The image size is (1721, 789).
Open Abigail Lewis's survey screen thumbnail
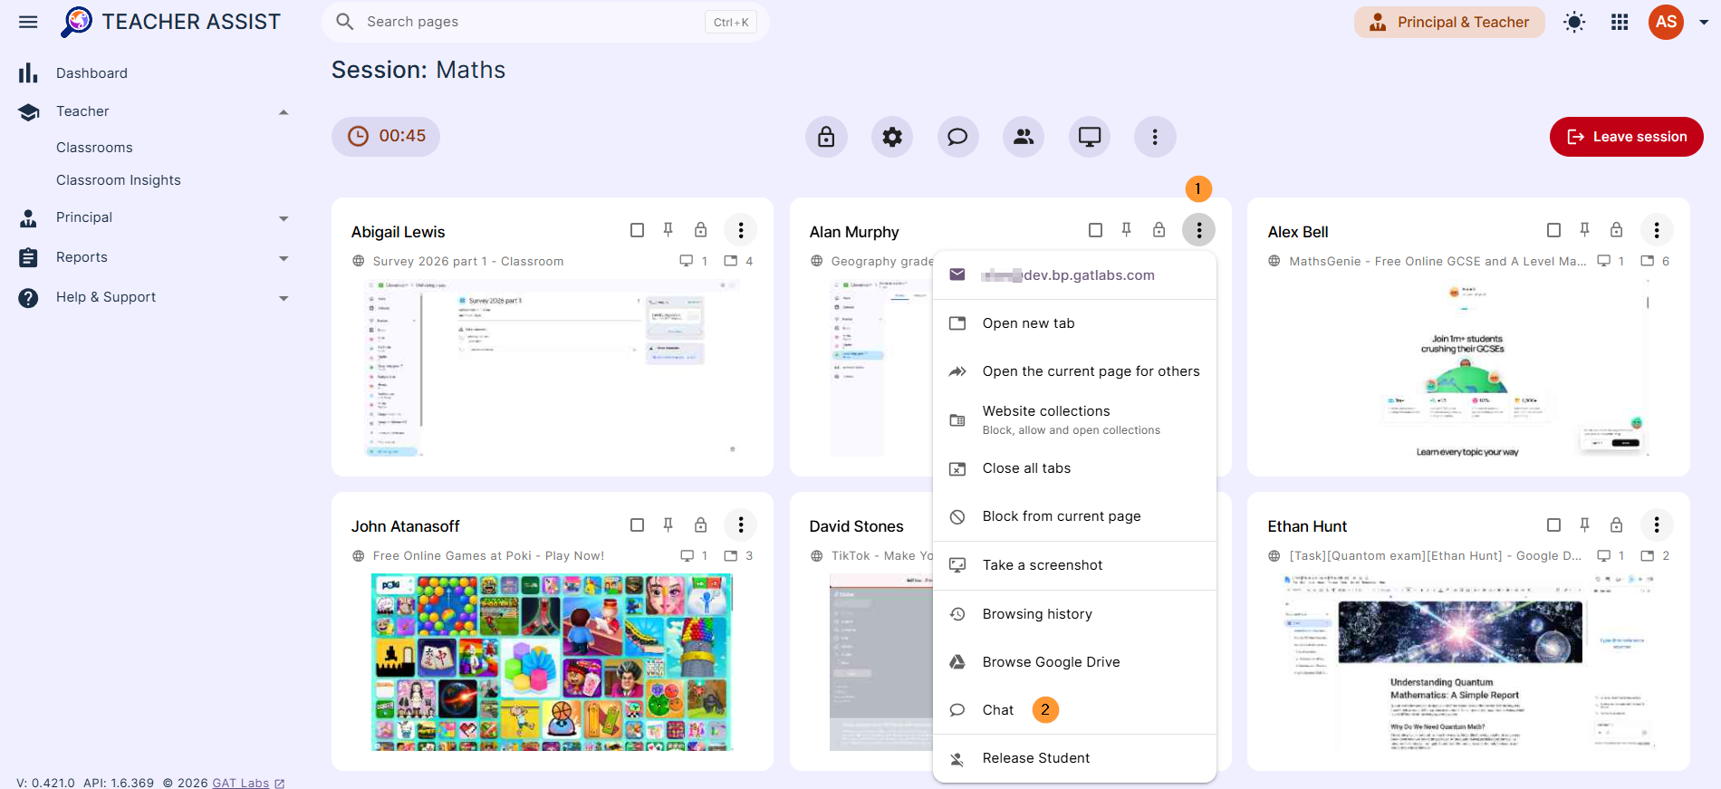[x=553, y=368]
